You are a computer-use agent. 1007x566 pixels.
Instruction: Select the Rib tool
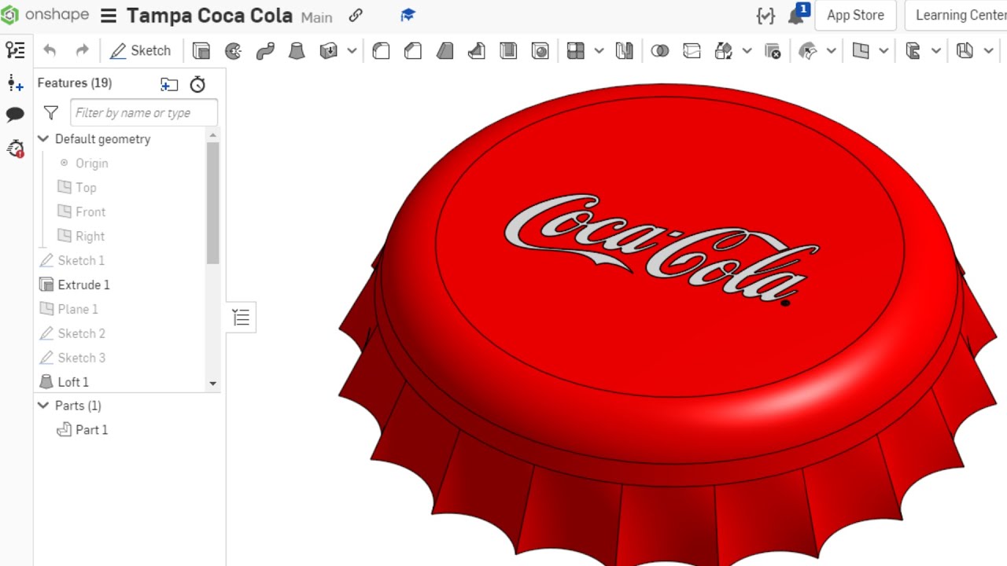477,51
